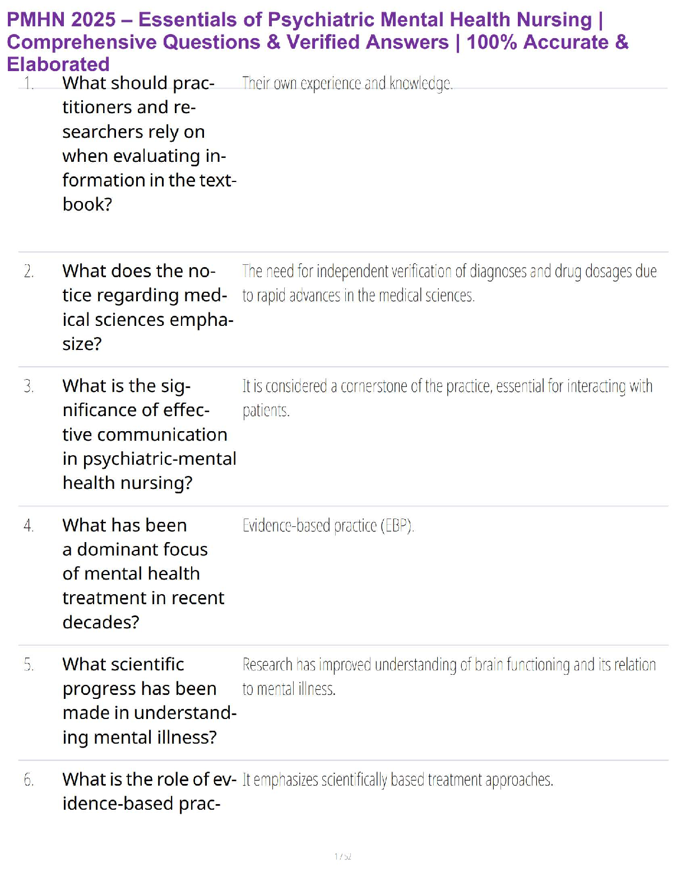Click the answer about improved understanding of brain functioning
The width and height of the screenshot is (686, 887).
click(x=448, y=676)
